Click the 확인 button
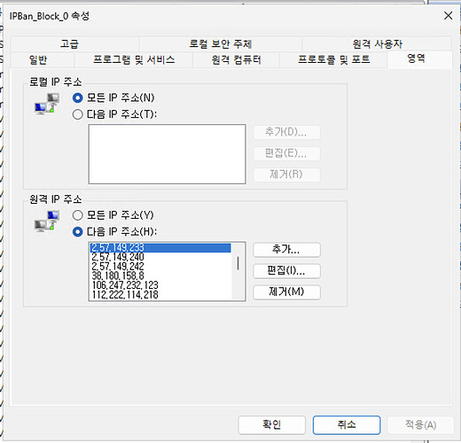The image size is (461, 443). 271,425
